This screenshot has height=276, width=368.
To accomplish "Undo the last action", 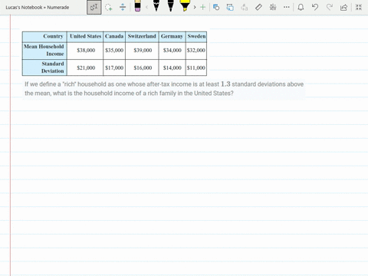I will (315, 7).
